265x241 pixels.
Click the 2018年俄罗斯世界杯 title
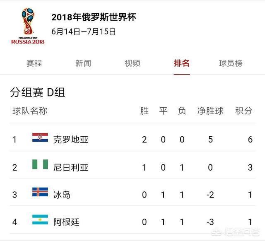point(94,17)
